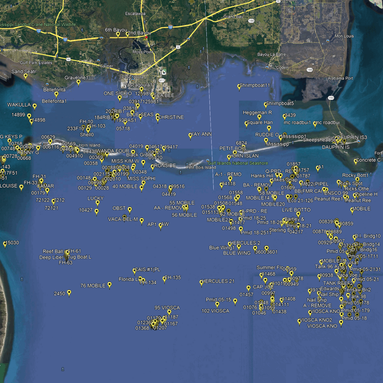383x383 pixels.
Task: Select the Summer Flo placemark label
Action: tap(270, 267)
